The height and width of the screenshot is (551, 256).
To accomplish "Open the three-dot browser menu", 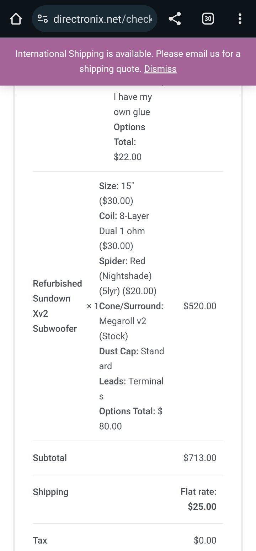I will click(x=240, y=19).
